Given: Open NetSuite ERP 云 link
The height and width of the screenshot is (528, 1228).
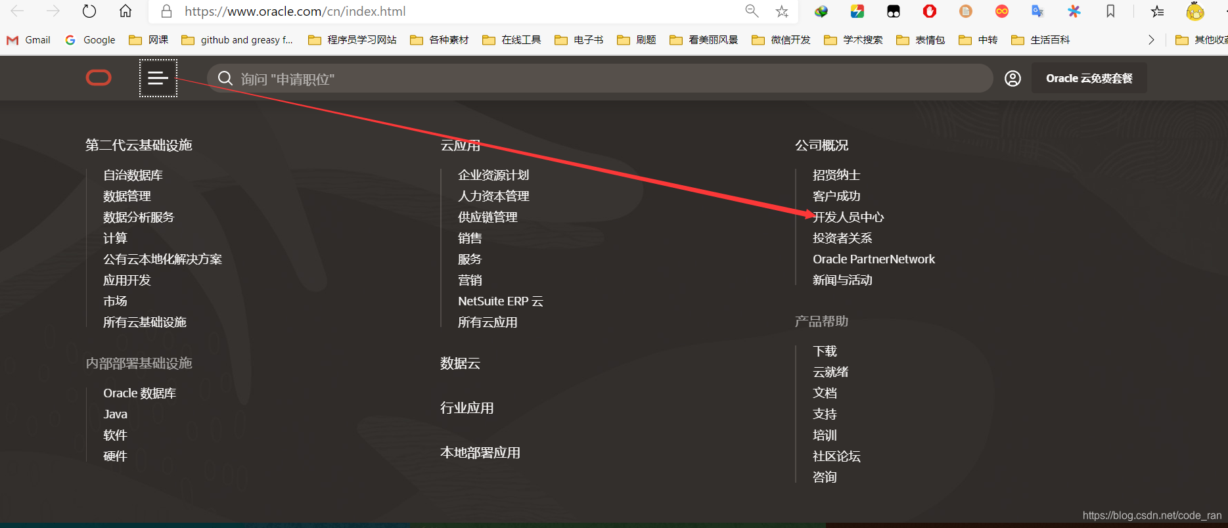Looking at the screenshot, I should click(501, 301).
